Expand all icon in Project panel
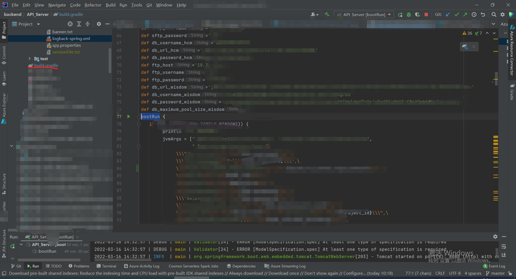This screenshot has width=516, height=279. (x=79, y=24)
